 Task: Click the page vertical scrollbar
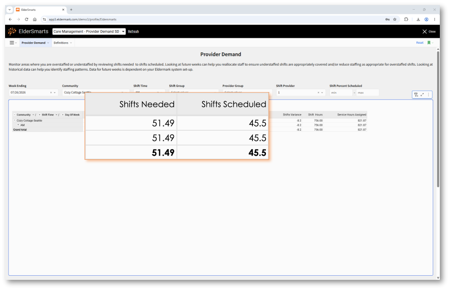[438, 119]
